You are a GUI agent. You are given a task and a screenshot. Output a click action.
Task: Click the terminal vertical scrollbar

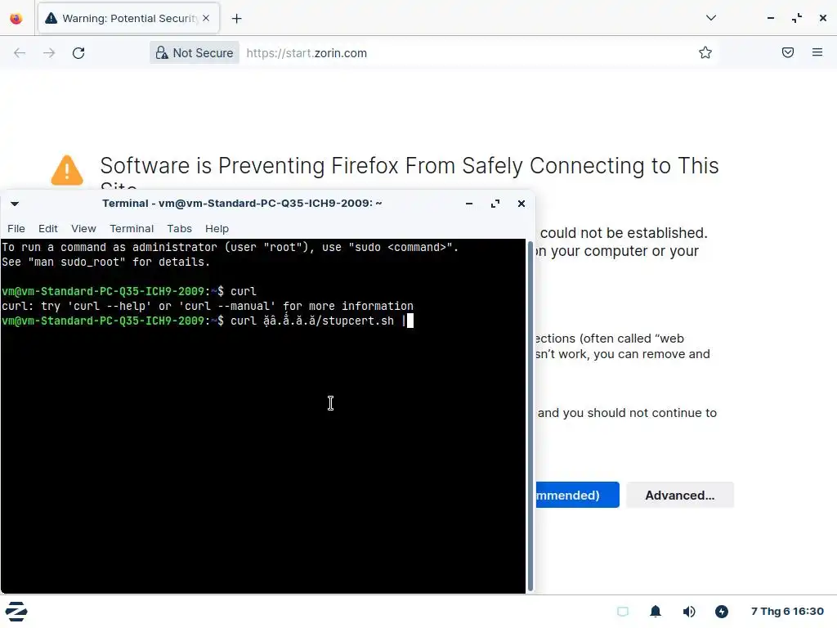tap(530, 416)
